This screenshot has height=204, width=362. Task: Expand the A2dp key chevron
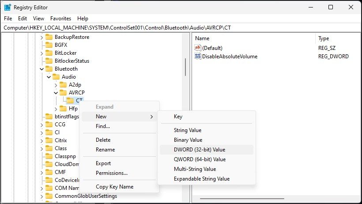(56, 85)
